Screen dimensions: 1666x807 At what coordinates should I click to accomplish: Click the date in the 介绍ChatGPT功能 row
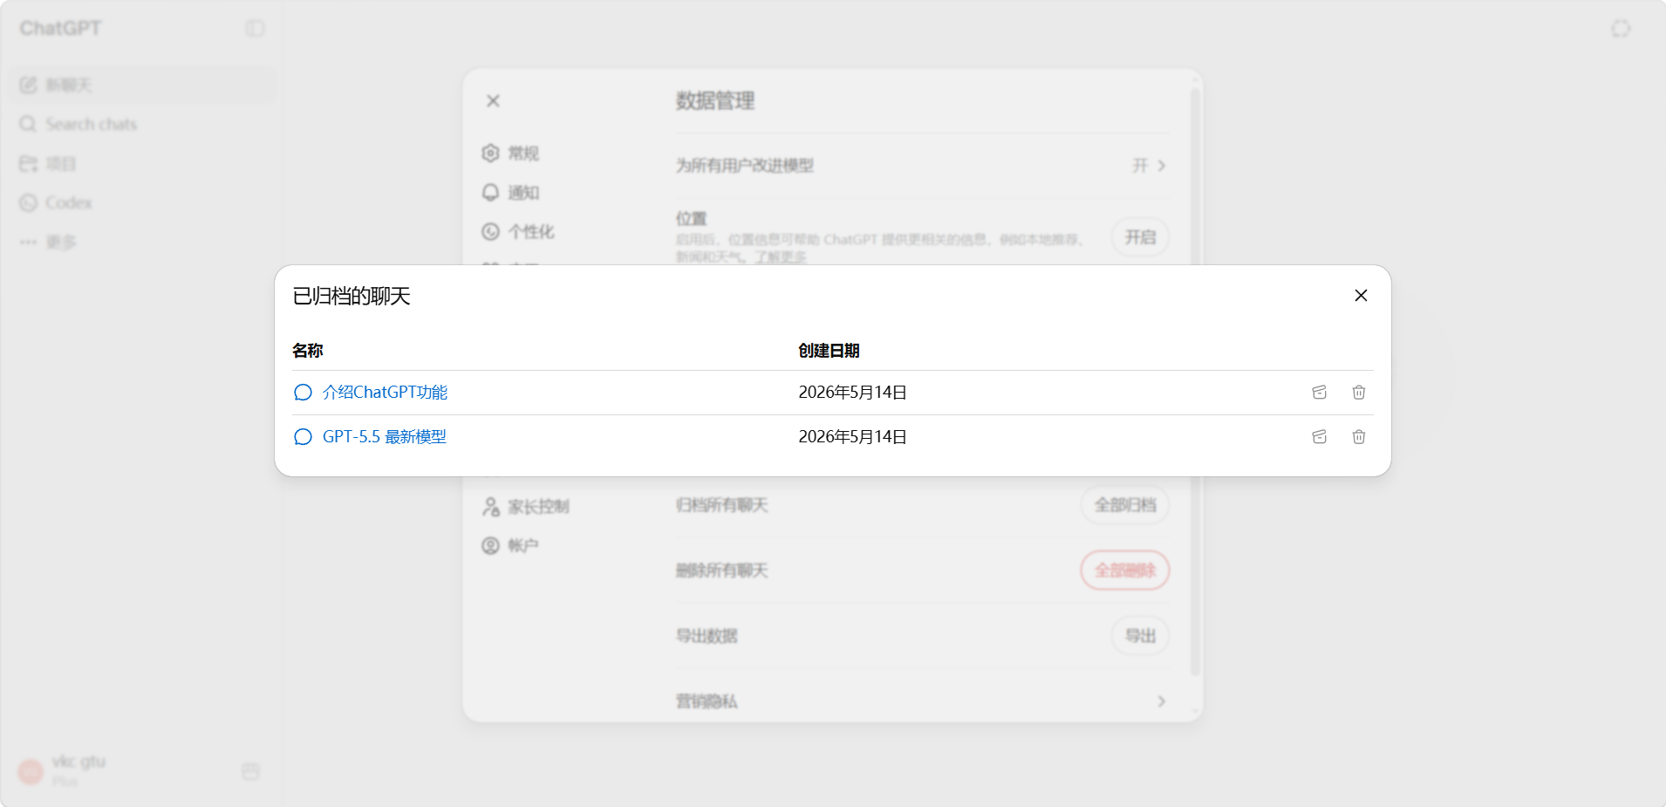tap(852, 393)
